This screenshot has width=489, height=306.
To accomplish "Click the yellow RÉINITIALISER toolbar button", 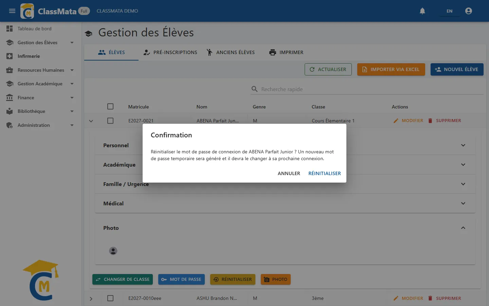I will (x=233, y=279).
